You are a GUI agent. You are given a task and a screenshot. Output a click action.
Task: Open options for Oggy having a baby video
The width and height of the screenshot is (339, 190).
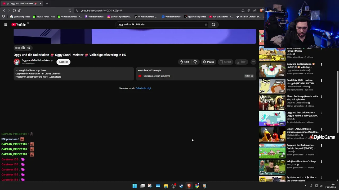click(x=321, y=113)
